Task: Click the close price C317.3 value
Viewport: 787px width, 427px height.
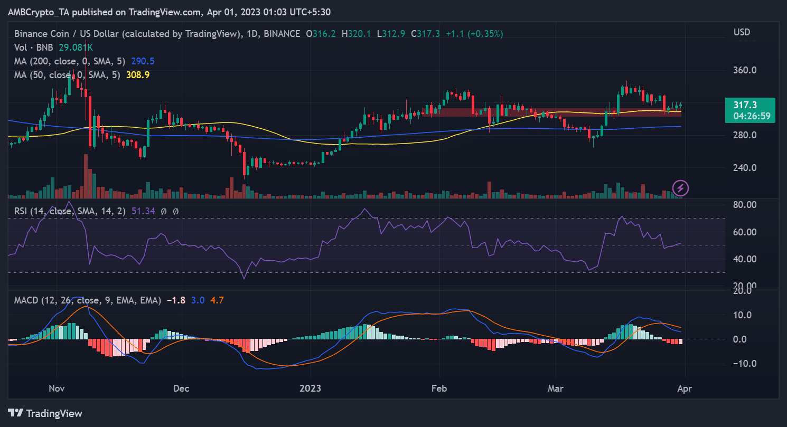Action: pyautogui.click(x=425, y=33)
